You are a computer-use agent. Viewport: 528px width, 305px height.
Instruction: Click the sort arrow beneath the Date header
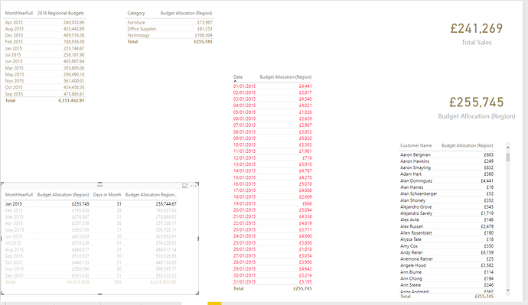coord(235,81)
